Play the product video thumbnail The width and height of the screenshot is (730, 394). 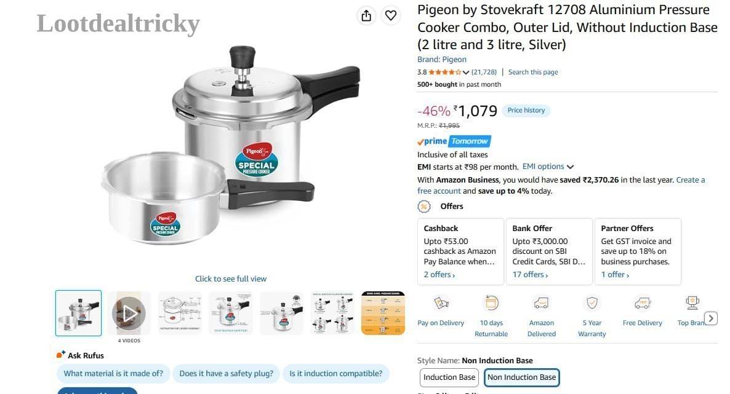coord(129,313)
